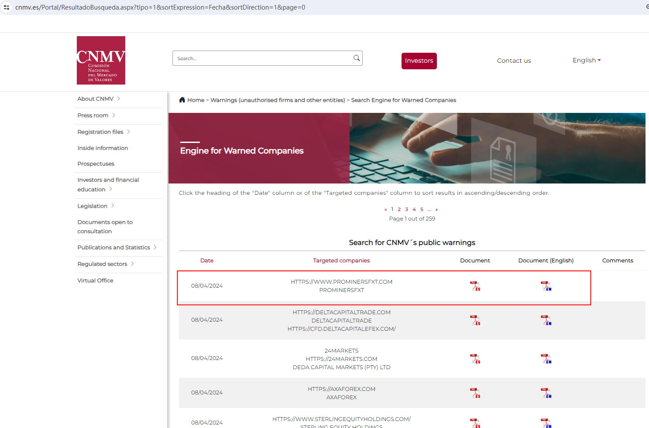Open the English language dropdown
This screenshot has width=649, height=428.
point(586,60)
